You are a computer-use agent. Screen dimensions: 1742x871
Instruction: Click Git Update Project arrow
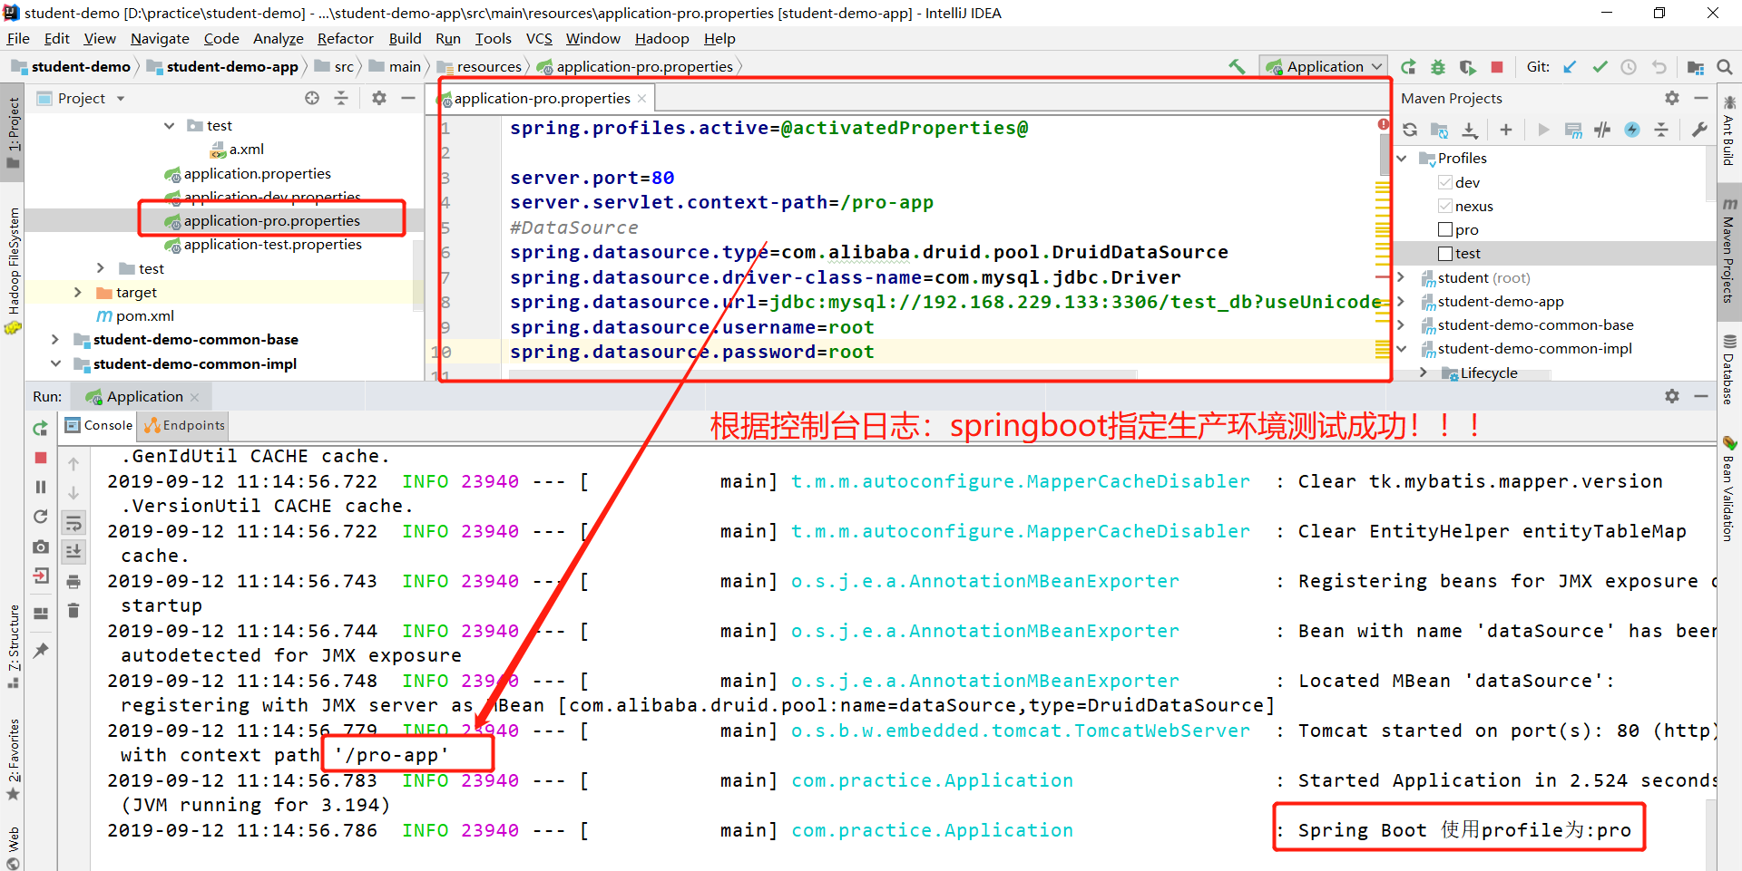(1570, 66)
